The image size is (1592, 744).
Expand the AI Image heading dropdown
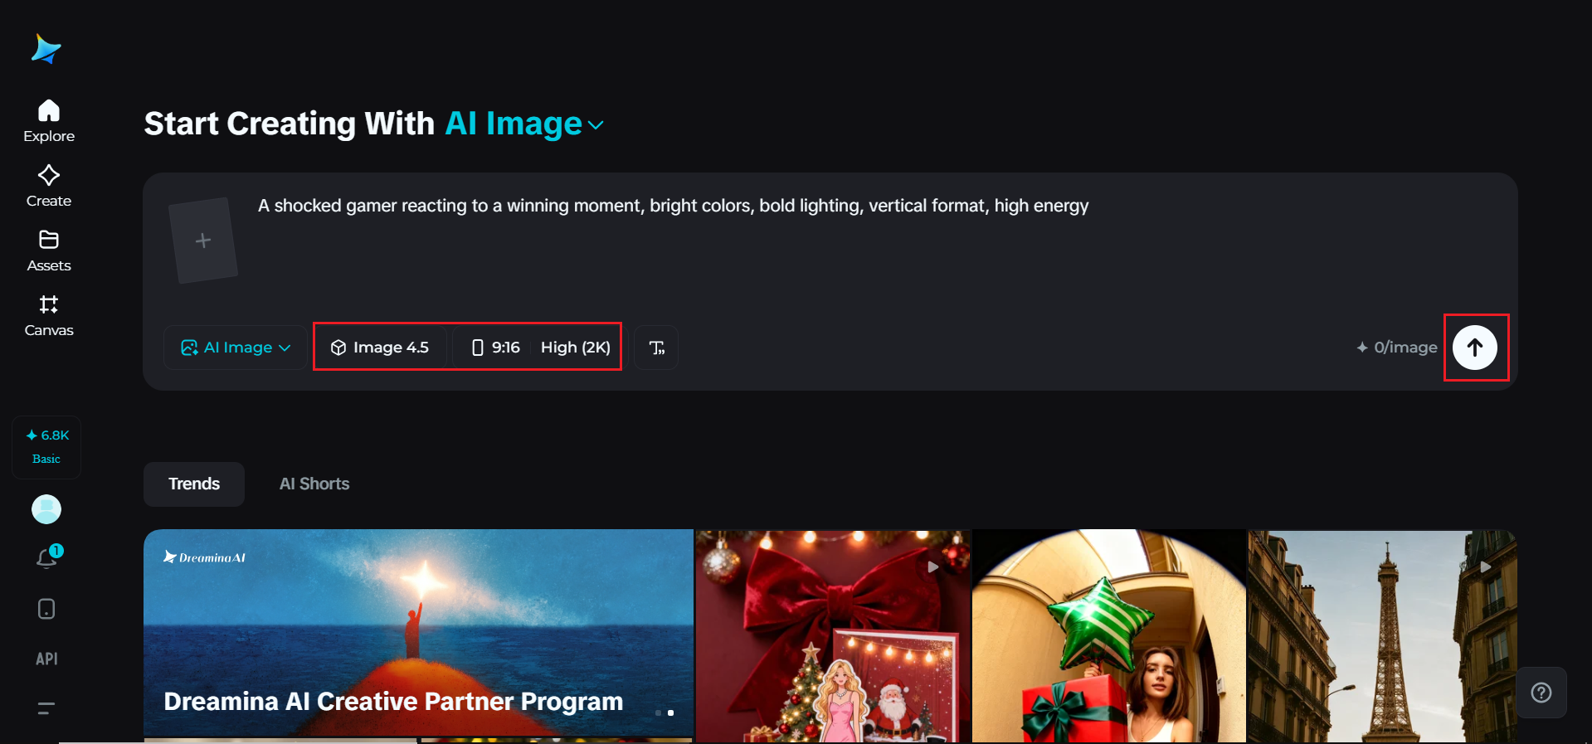click(524, 124)
